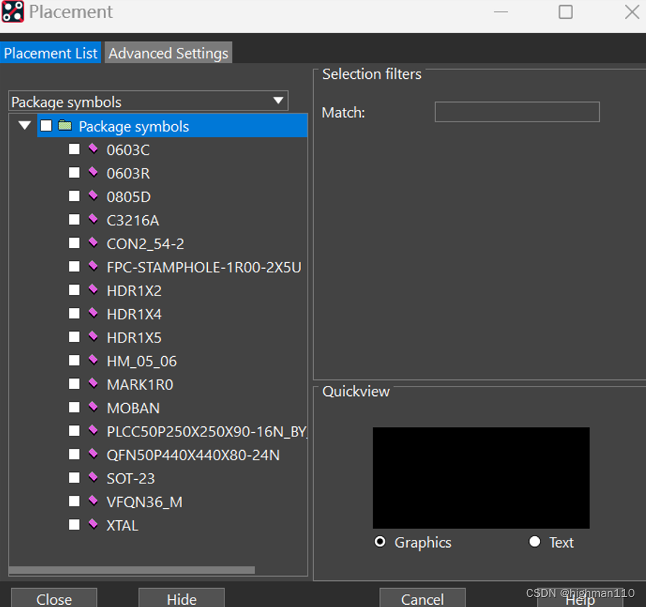Collapse the Package symbols tree node

(25, 126)
